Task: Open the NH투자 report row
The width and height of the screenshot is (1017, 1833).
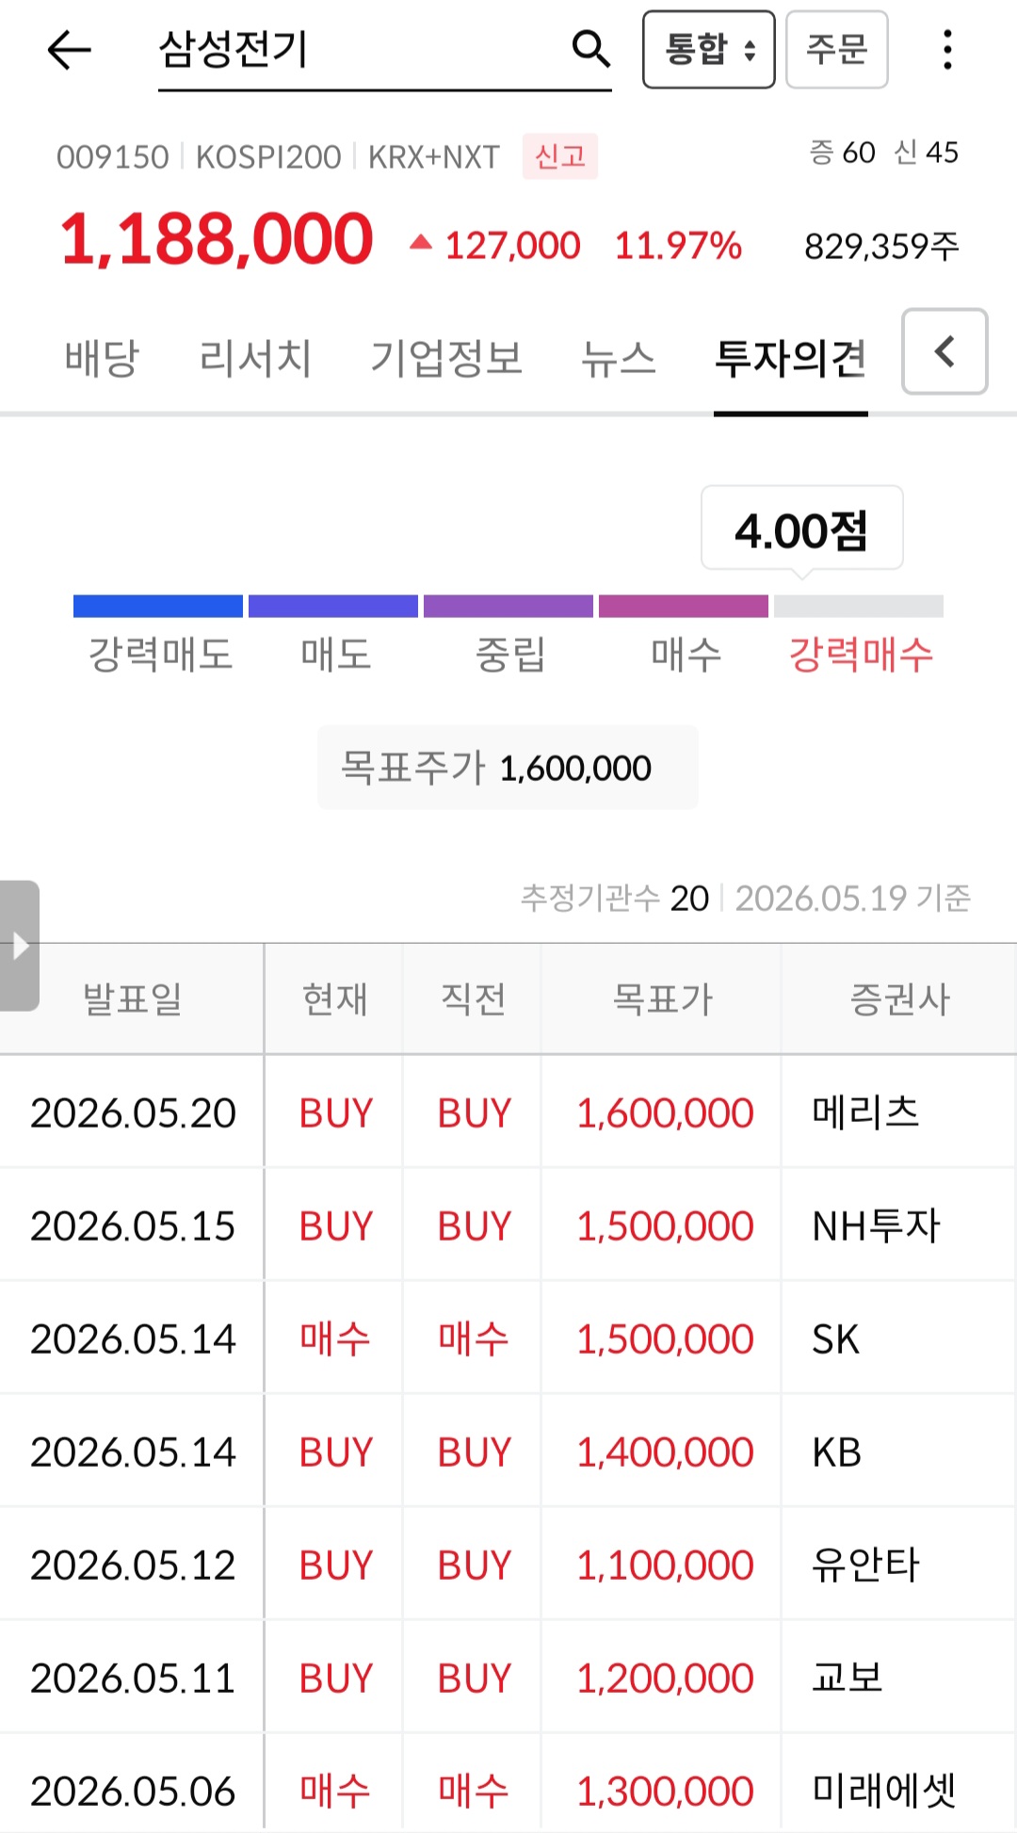Action: (508, 1225)
